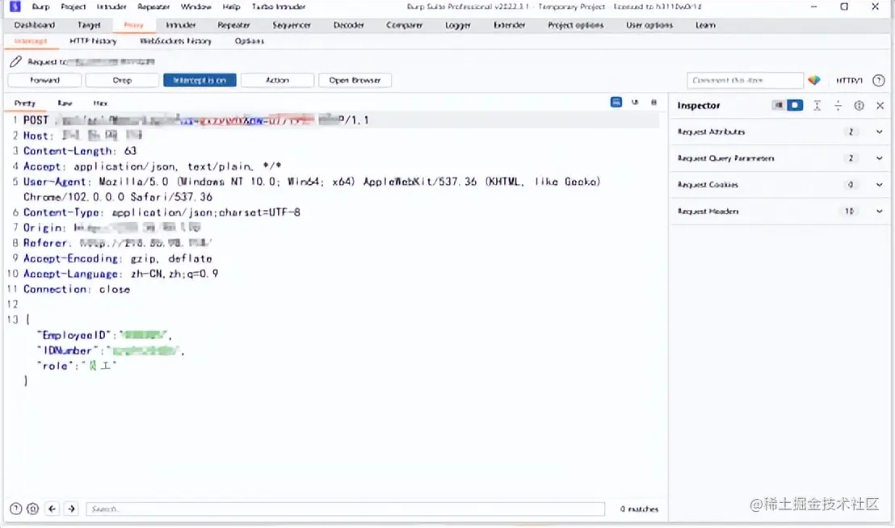Click the help icon beside HTTP/1
Viewport: 895px width, 528px height.
(879, 81)
